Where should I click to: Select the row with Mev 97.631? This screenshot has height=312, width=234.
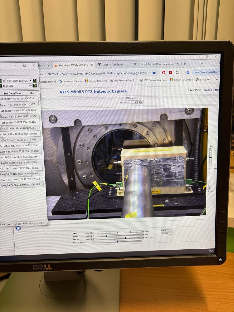pyautogui.click(x=21, y=163)
